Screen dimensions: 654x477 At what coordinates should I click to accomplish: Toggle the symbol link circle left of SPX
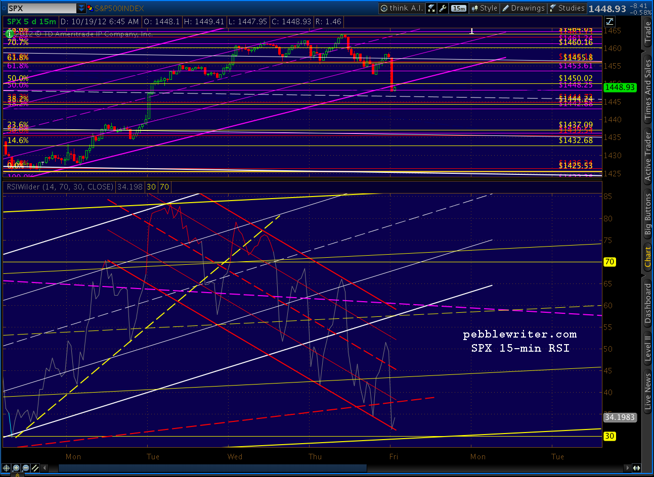[4, 9]
